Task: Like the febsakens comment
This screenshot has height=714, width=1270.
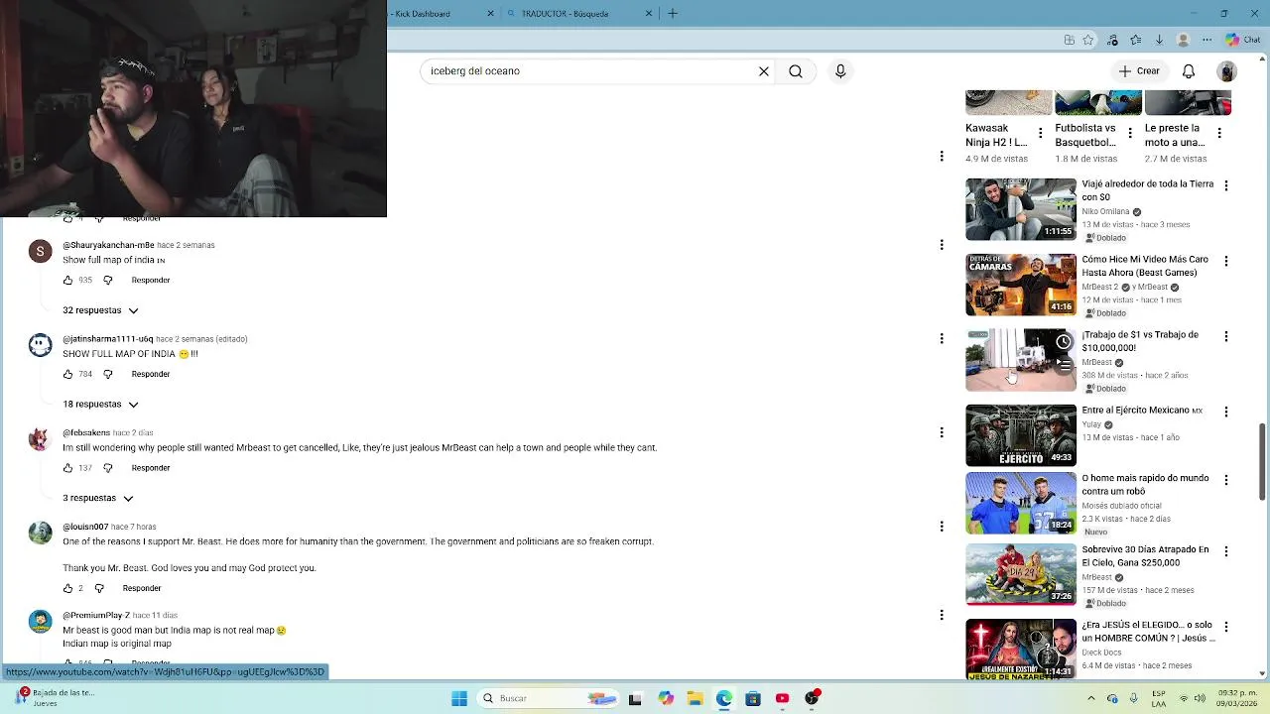Action: (x=67, y=468)
